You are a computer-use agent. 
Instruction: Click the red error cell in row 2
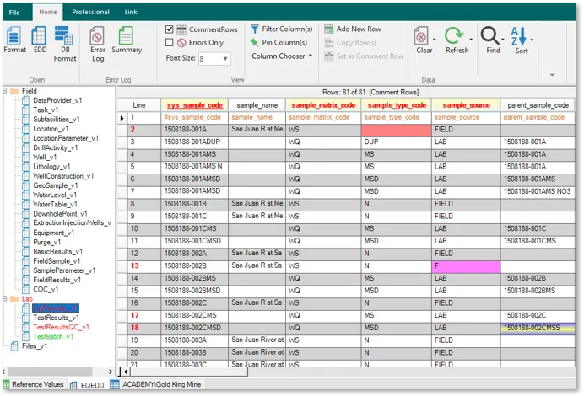point(396,130)
